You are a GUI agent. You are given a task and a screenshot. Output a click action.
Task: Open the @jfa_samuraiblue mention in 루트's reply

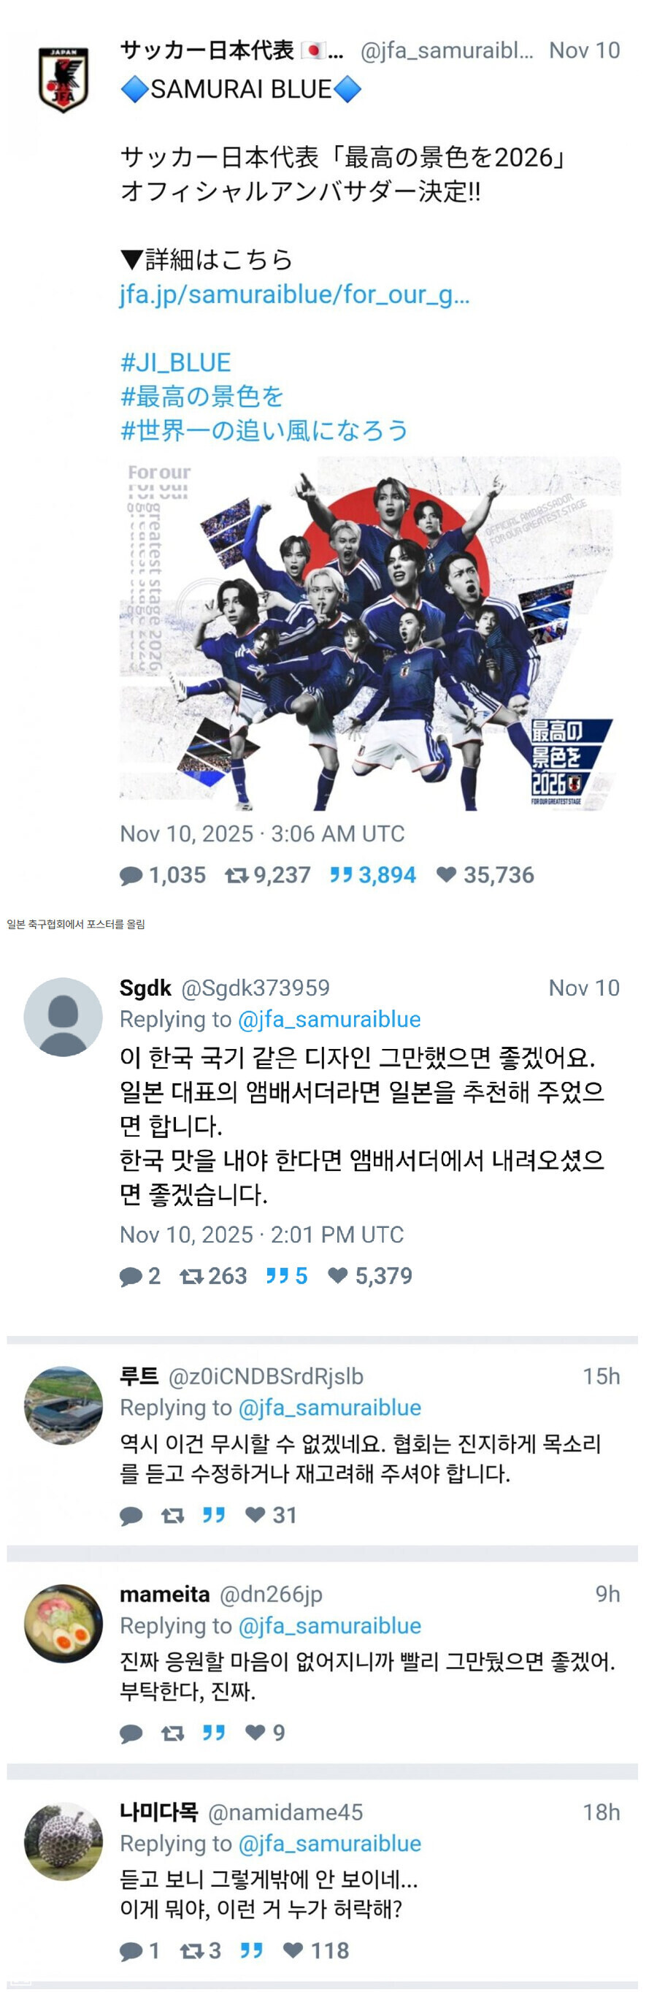click(x=329, y=1408)
